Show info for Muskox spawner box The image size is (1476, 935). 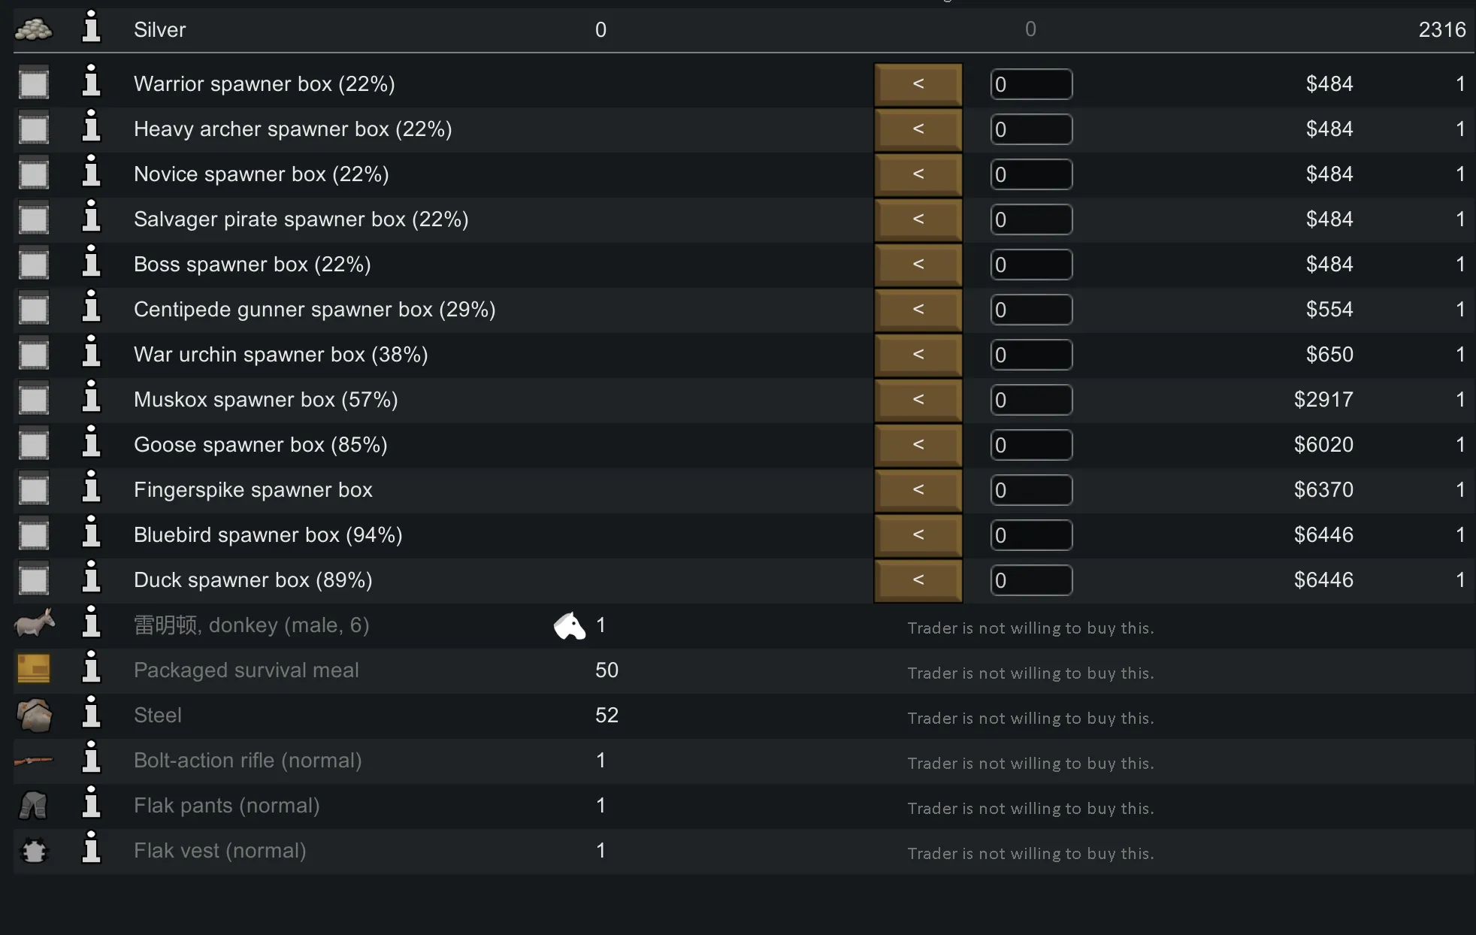click(x=92, y=399)
